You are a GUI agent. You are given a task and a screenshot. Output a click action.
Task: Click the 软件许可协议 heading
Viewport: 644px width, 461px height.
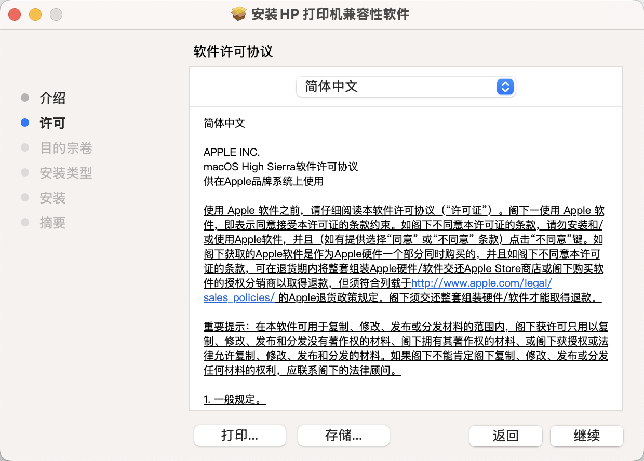(233, 51)
